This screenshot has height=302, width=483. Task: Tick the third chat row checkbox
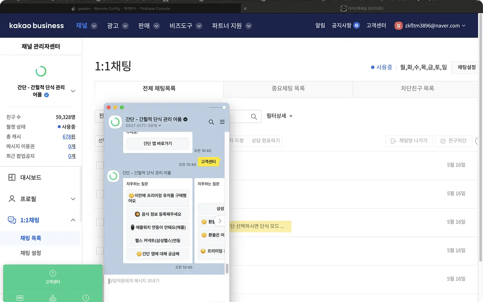[100, 222]
